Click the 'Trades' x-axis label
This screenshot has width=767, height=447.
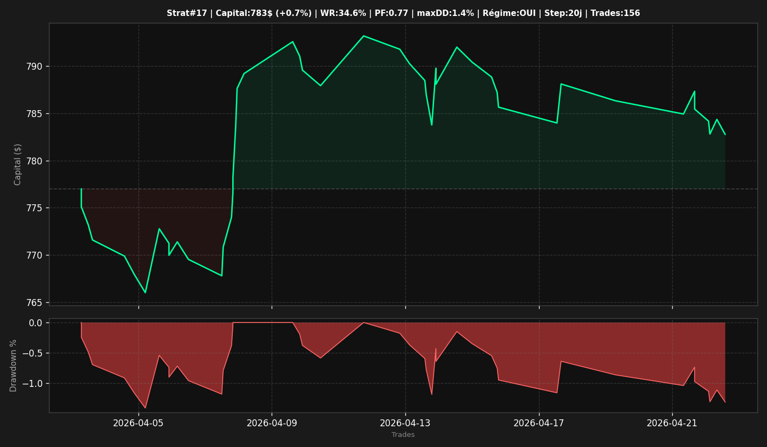(403, 435)
